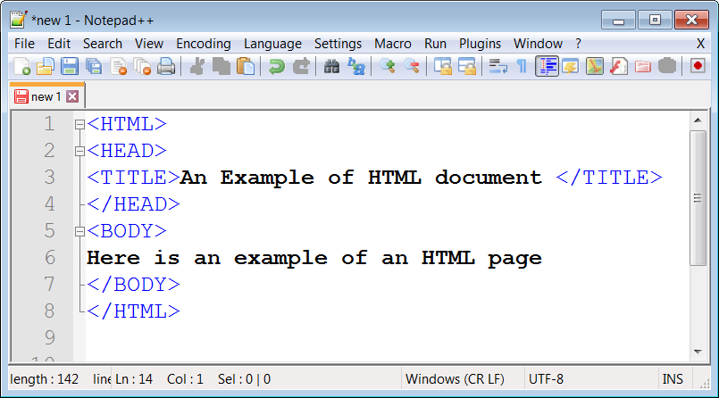Image resolution: width=719 pixels, height=398 pixels.
Task: Collapse the HEAD block on line 2
Action: click(79, 151)
